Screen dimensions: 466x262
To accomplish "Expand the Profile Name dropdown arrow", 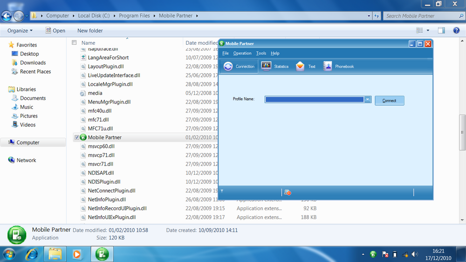I will pyautogui.click(x=368, y=99).
